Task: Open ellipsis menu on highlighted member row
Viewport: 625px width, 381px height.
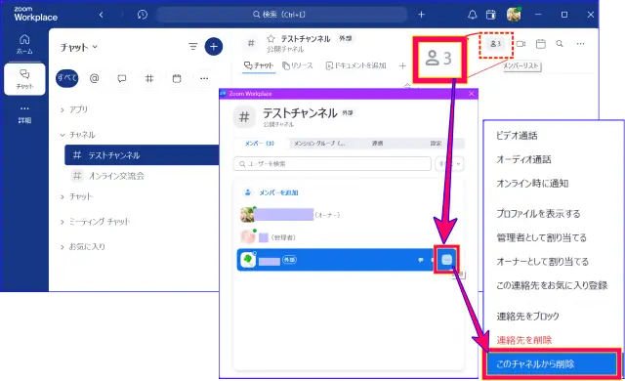Action: 447,260
